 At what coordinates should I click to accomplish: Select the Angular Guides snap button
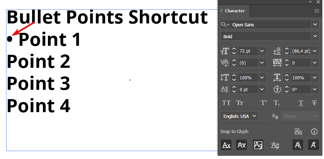[x=298, y=145]
